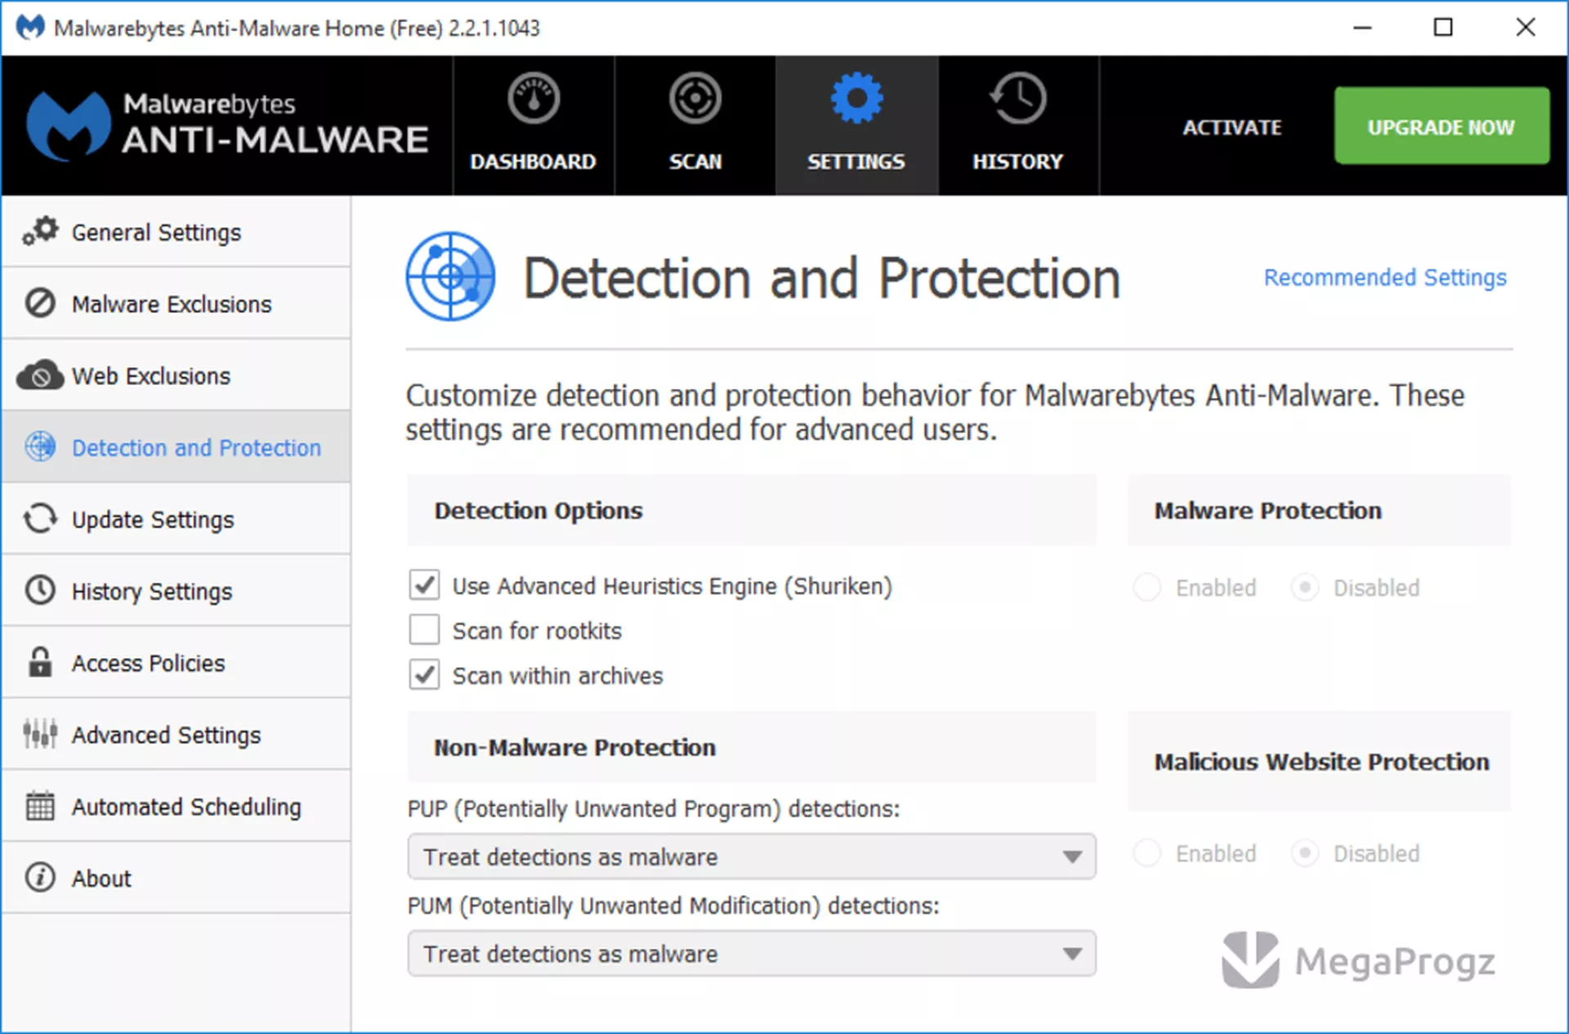Click the Automated Scheduling calendar icon
1569x1034 pixels.
click(40, 806)
